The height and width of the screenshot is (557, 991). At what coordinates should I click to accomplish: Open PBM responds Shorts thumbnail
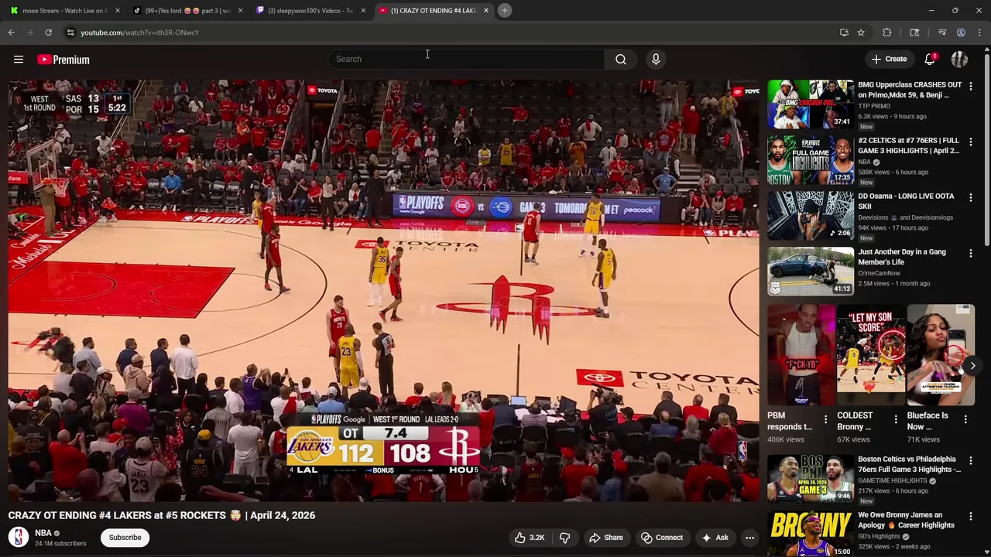801,355
